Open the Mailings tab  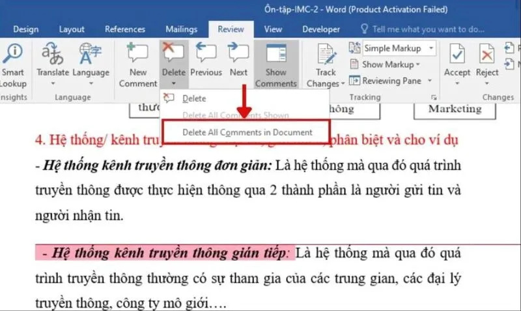[182, 29]
